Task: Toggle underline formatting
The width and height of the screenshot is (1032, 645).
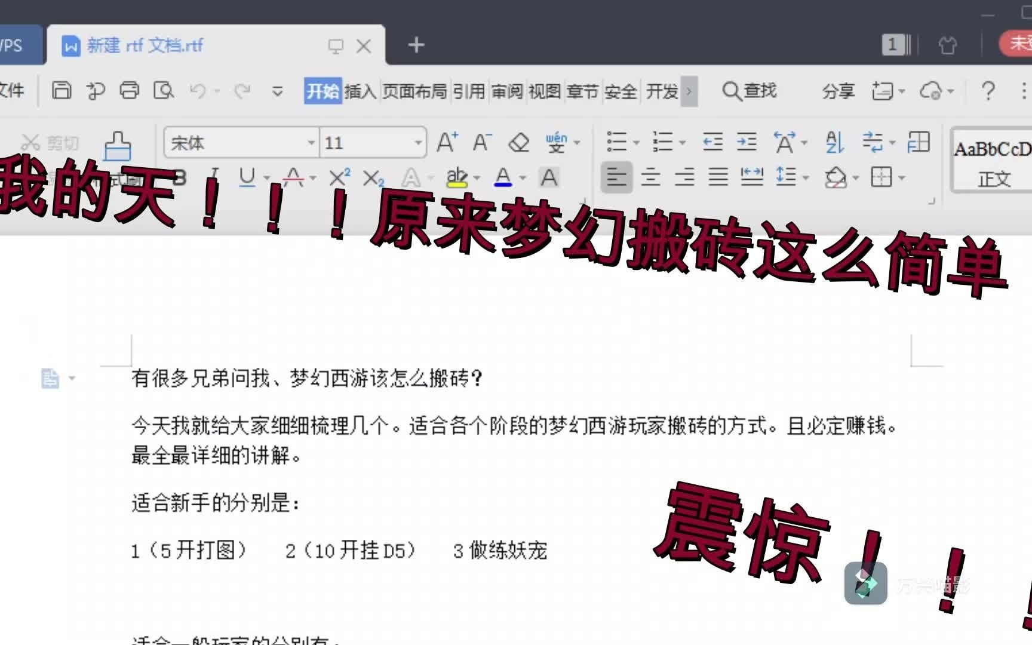Action: [247, 177]
